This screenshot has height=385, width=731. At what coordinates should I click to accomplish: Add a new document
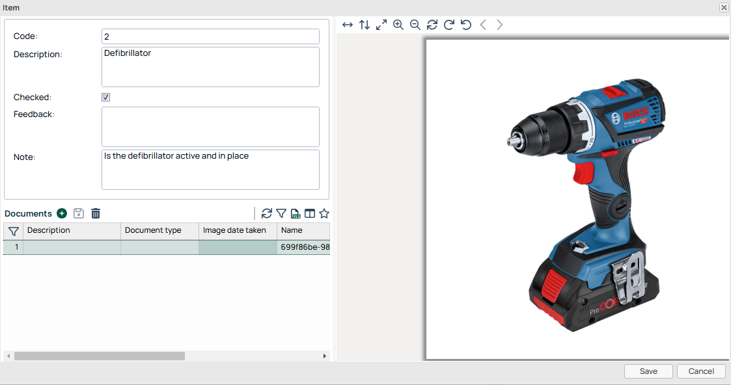point(62,213)
